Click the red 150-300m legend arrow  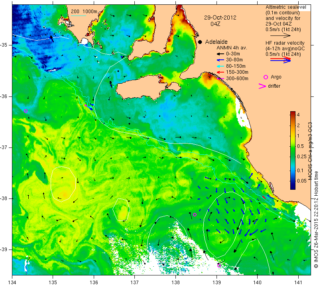tap(221, 72)
